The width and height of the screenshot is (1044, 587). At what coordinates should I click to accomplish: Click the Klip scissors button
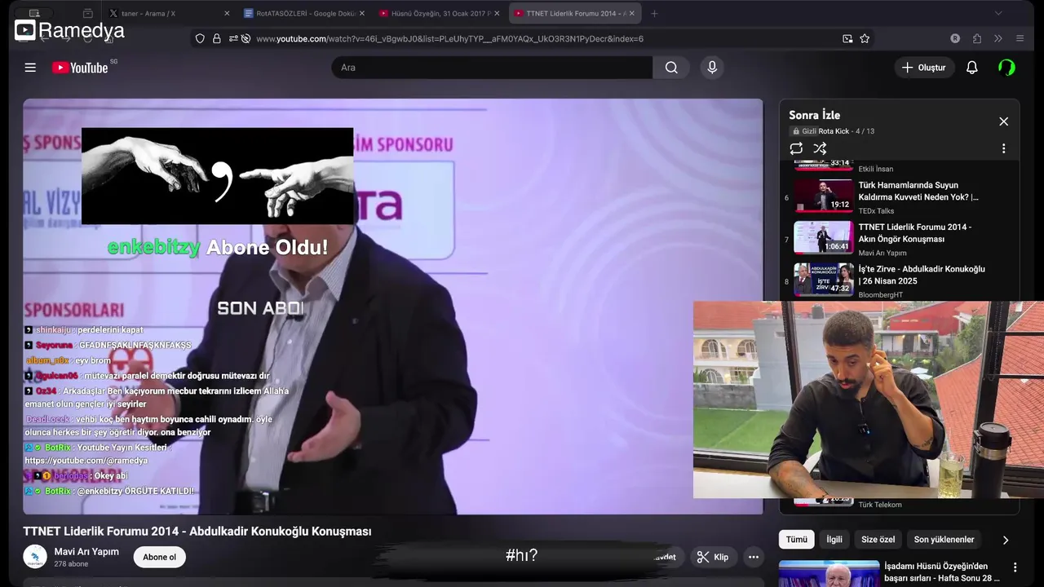coord(713,558)
